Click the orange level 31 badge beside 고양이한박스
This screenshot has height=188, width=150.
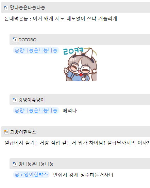6,132
